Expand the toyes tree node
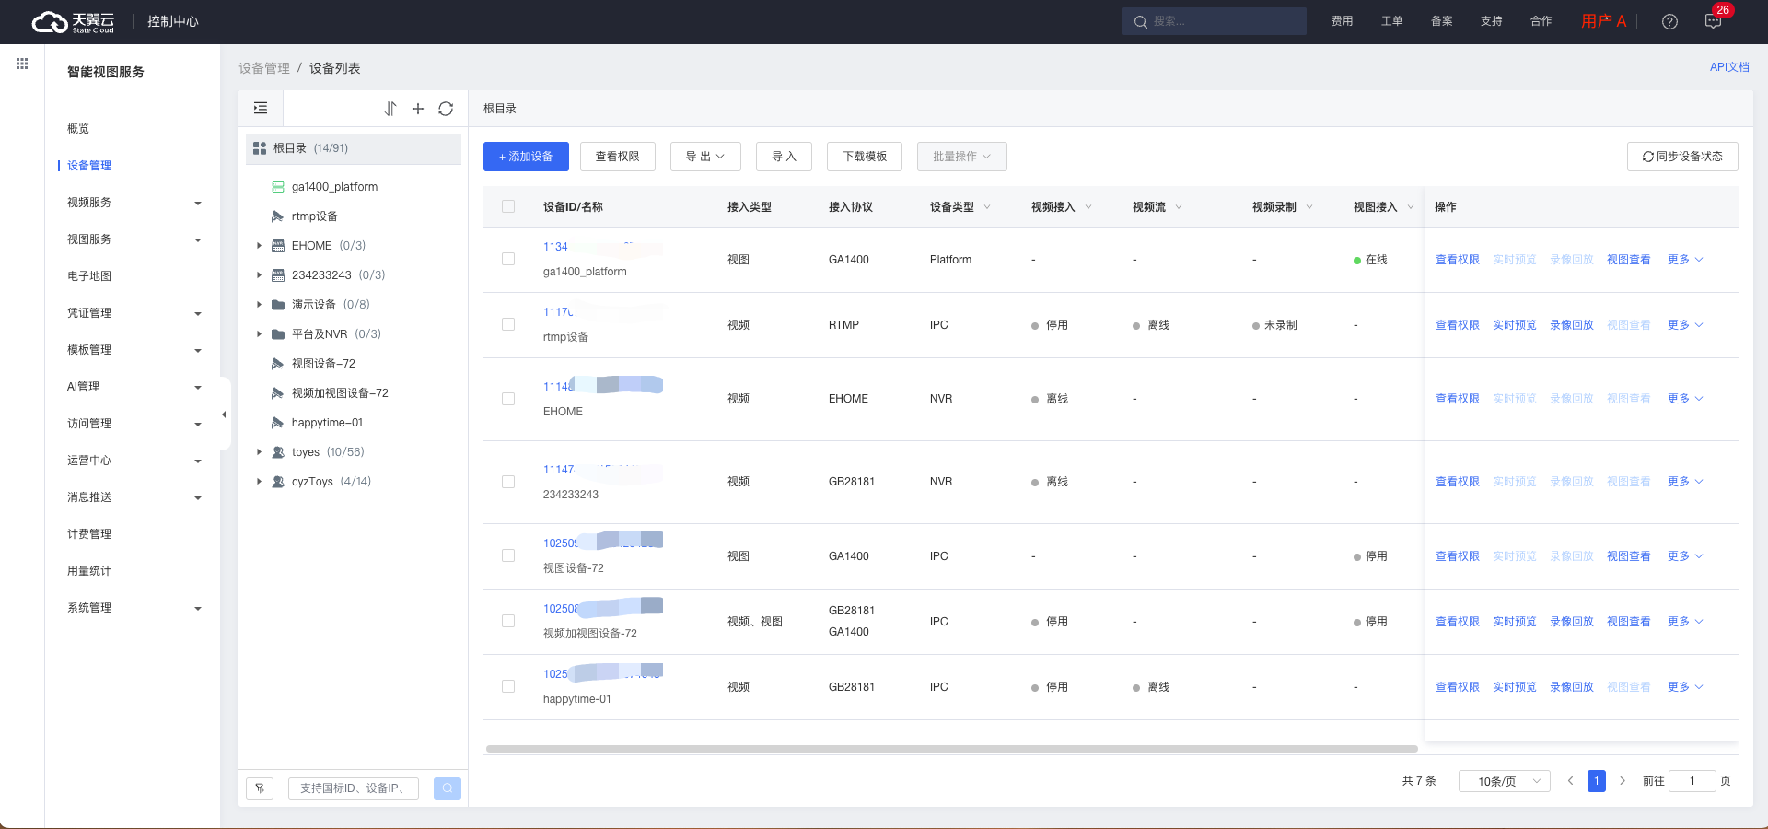This screenshot has width=1768, height=829. click(259, 452)
